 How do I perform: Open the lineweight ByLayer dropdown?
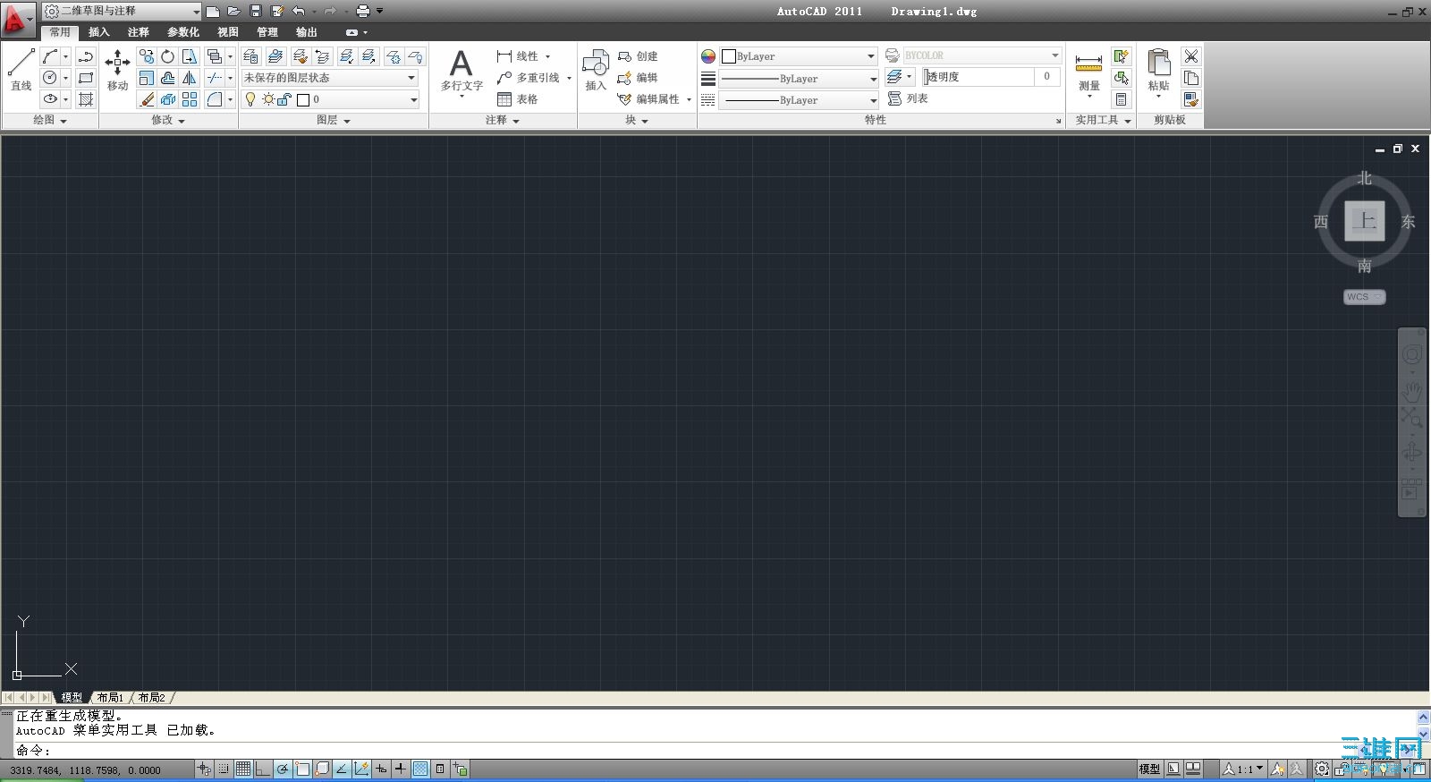pos(799,79)
